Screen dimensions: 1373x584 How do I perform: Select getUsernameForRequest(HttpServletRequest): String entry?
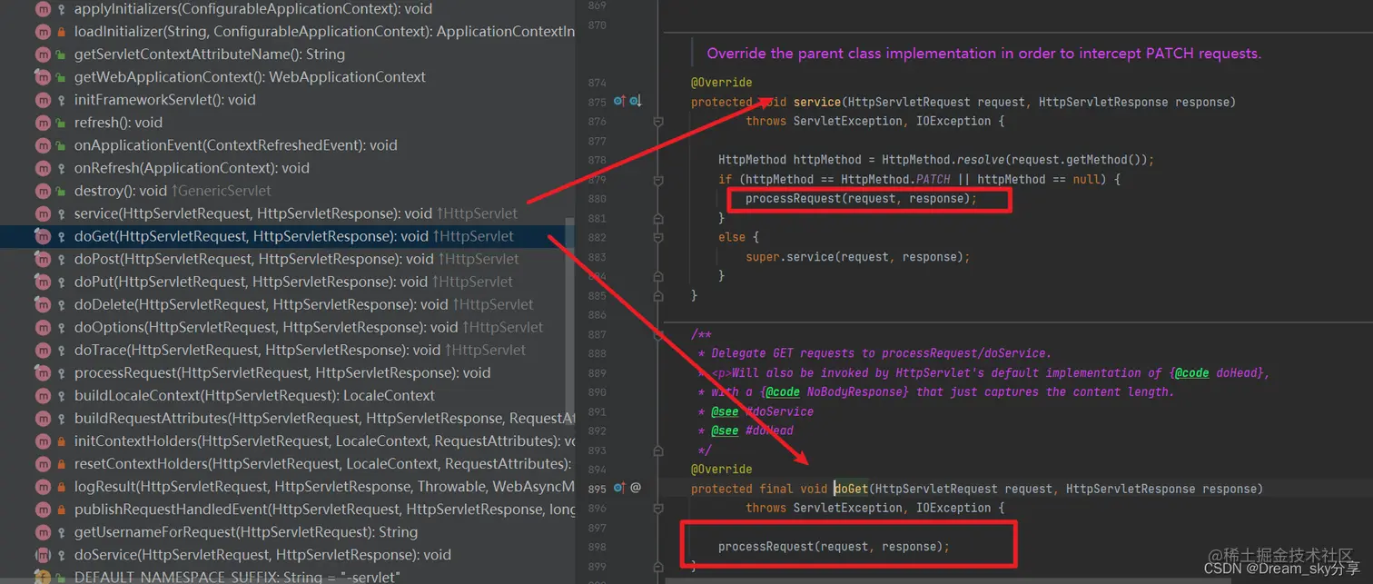coord(246,532)
